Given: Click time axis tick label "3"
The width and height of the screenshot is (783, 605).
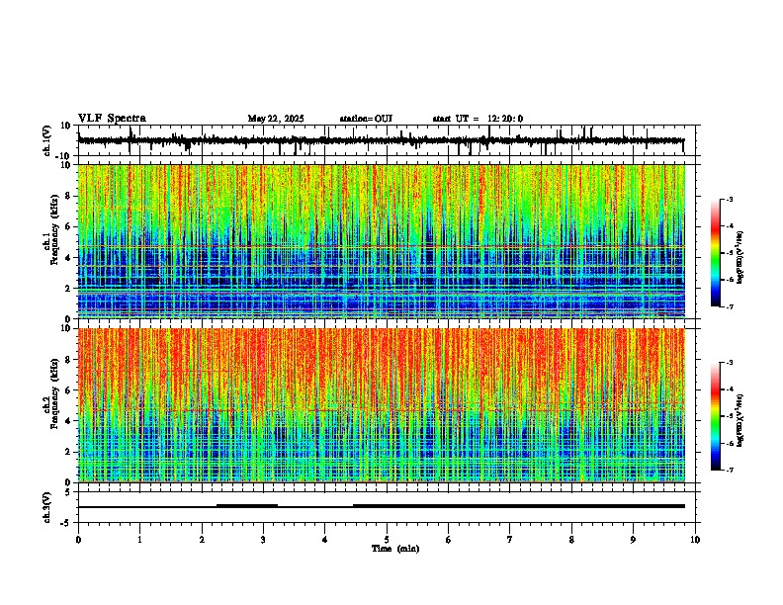Looking at the screenshot, I should [x=263, y=540].
